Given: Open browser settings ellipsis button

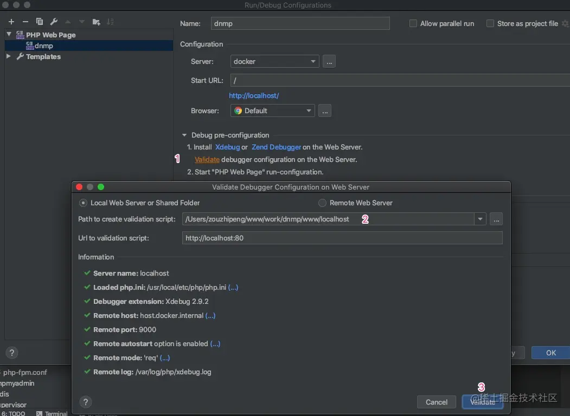Looking at the screenshot, I should coord(325,110).
